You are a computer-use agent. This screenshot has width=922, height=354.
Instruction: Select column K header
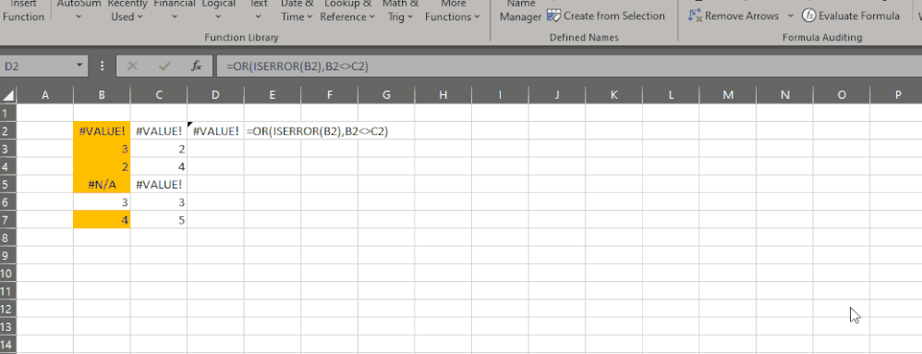point(613,94)
